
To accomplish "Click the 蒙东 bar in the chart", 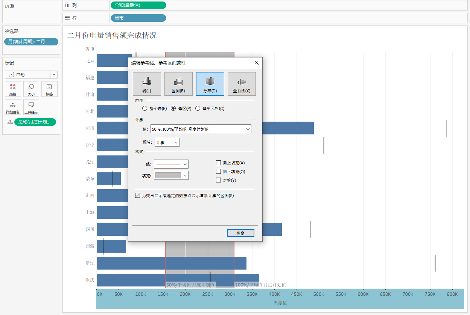I will (x=109, y=179).
